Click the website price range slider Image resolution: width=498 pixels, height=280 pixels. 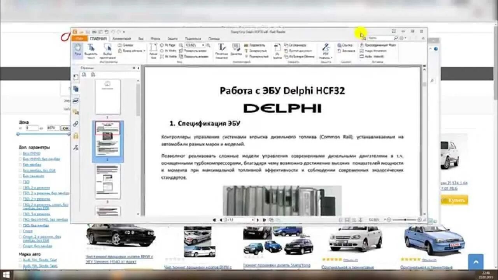point(43,134)
